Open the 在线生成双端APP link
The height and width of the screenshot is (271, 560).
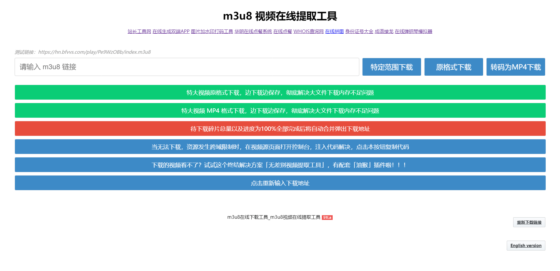[171, 31]
